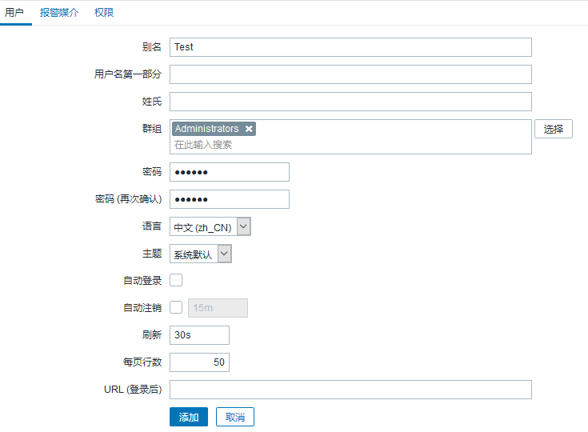The height and width of the screenshot is (432, 588).
Task: Open the 主题 dropdown showing 系统默认
Action: pos(201,254)
